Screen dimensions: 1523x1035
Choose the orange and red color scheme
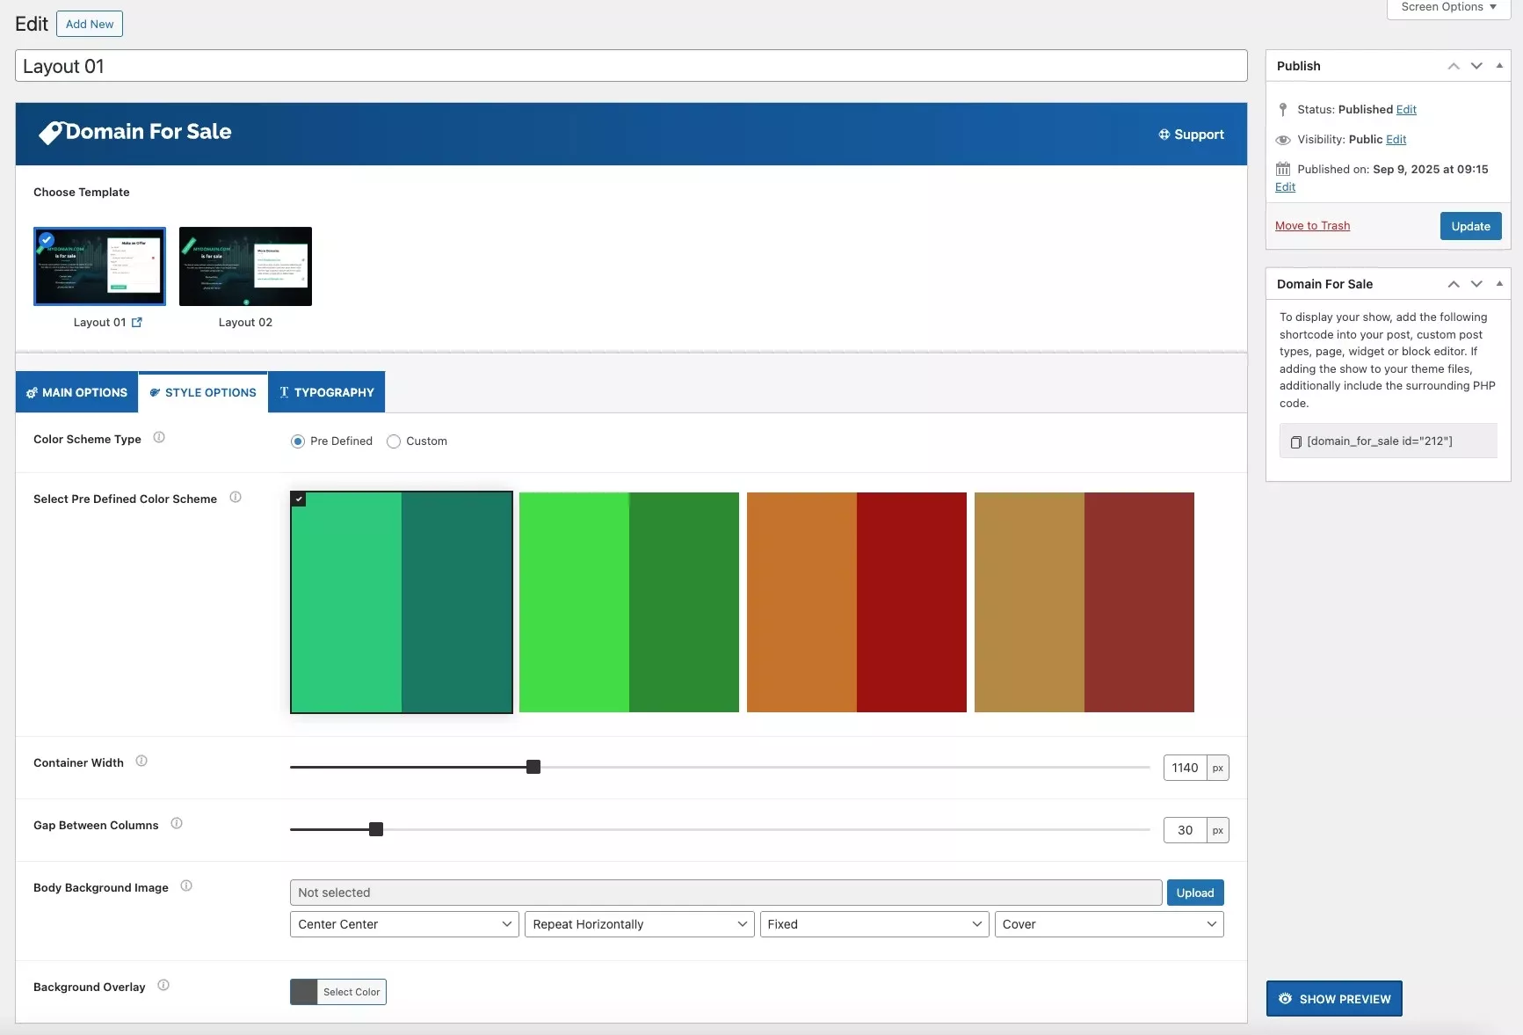(856, 602)
